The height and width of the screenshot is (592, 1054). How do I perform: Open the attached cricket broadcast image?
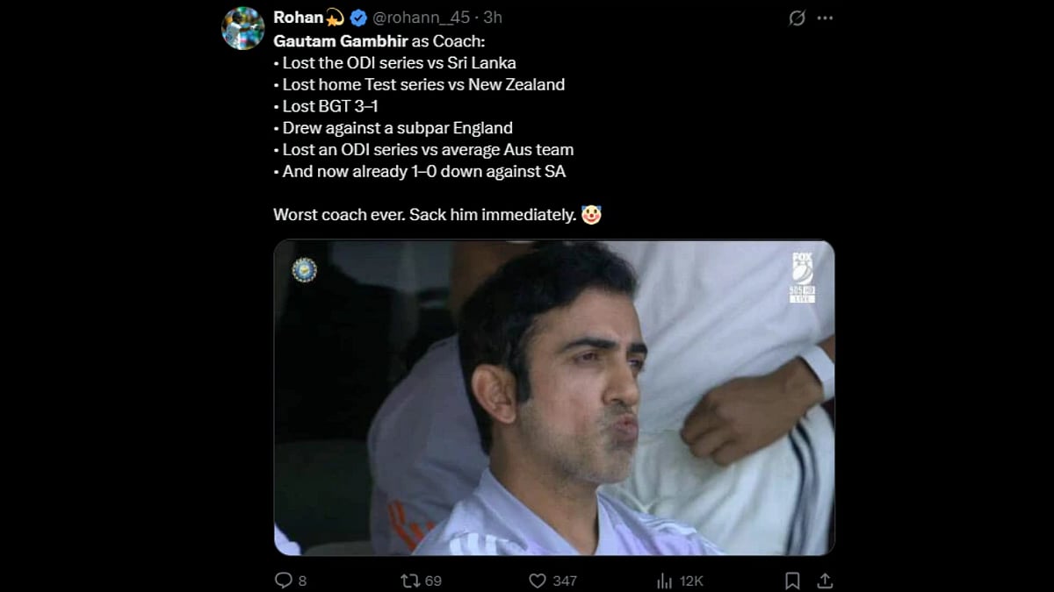tap(553, 397)
